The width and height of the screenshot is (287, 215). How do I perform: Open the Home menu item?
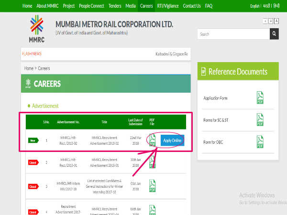27,6
